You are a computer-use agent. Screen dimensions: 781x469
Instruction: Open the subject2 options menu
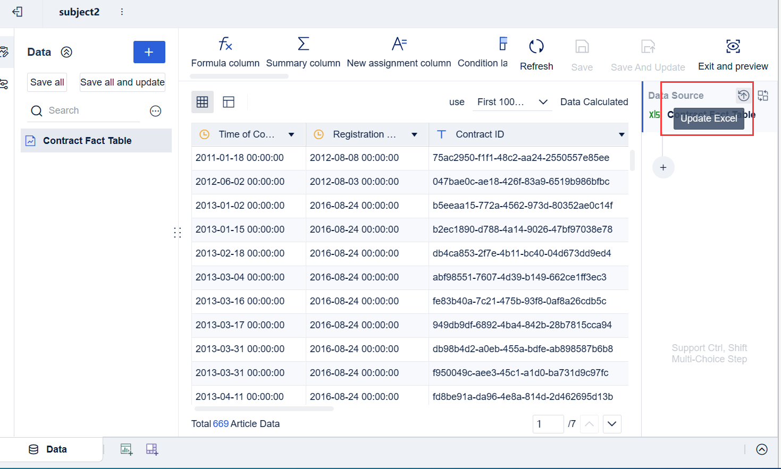point(122,11)
